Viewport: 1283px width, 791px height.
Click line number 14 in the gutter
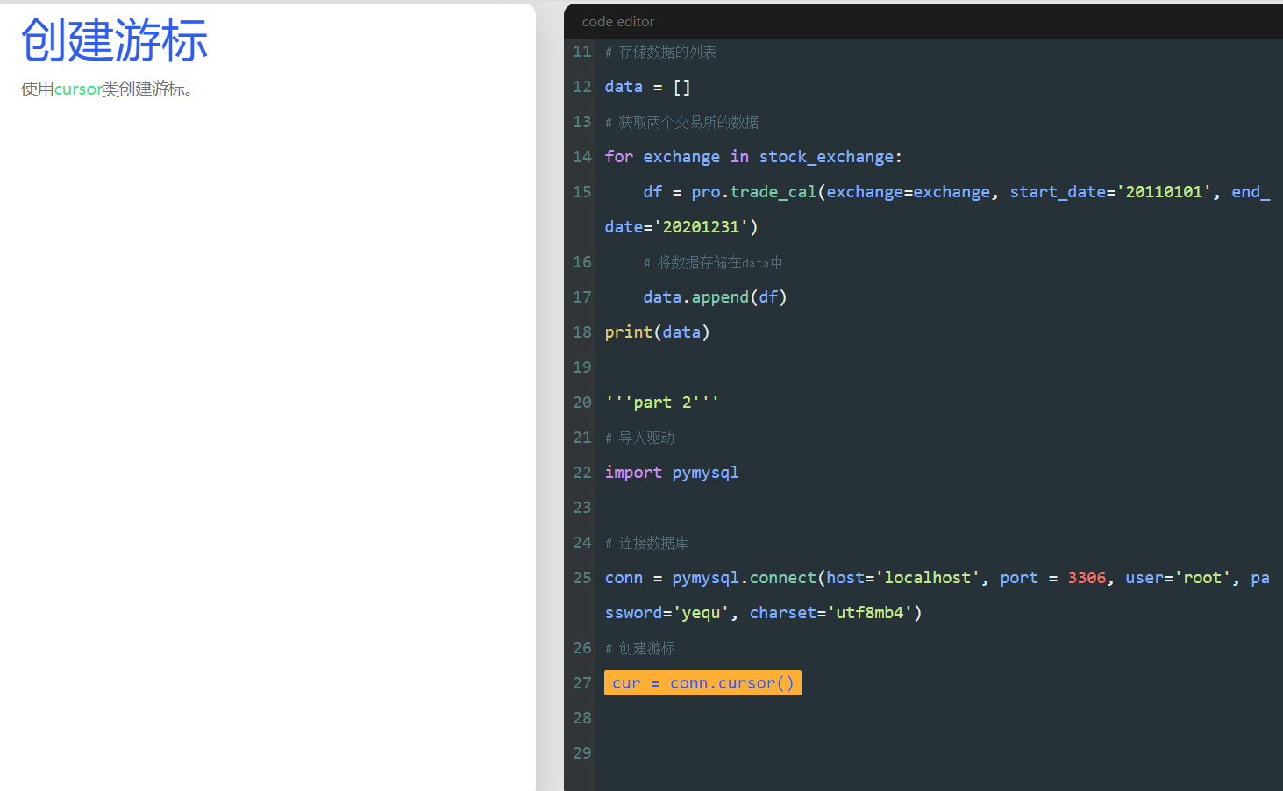[x=582, y=157]
